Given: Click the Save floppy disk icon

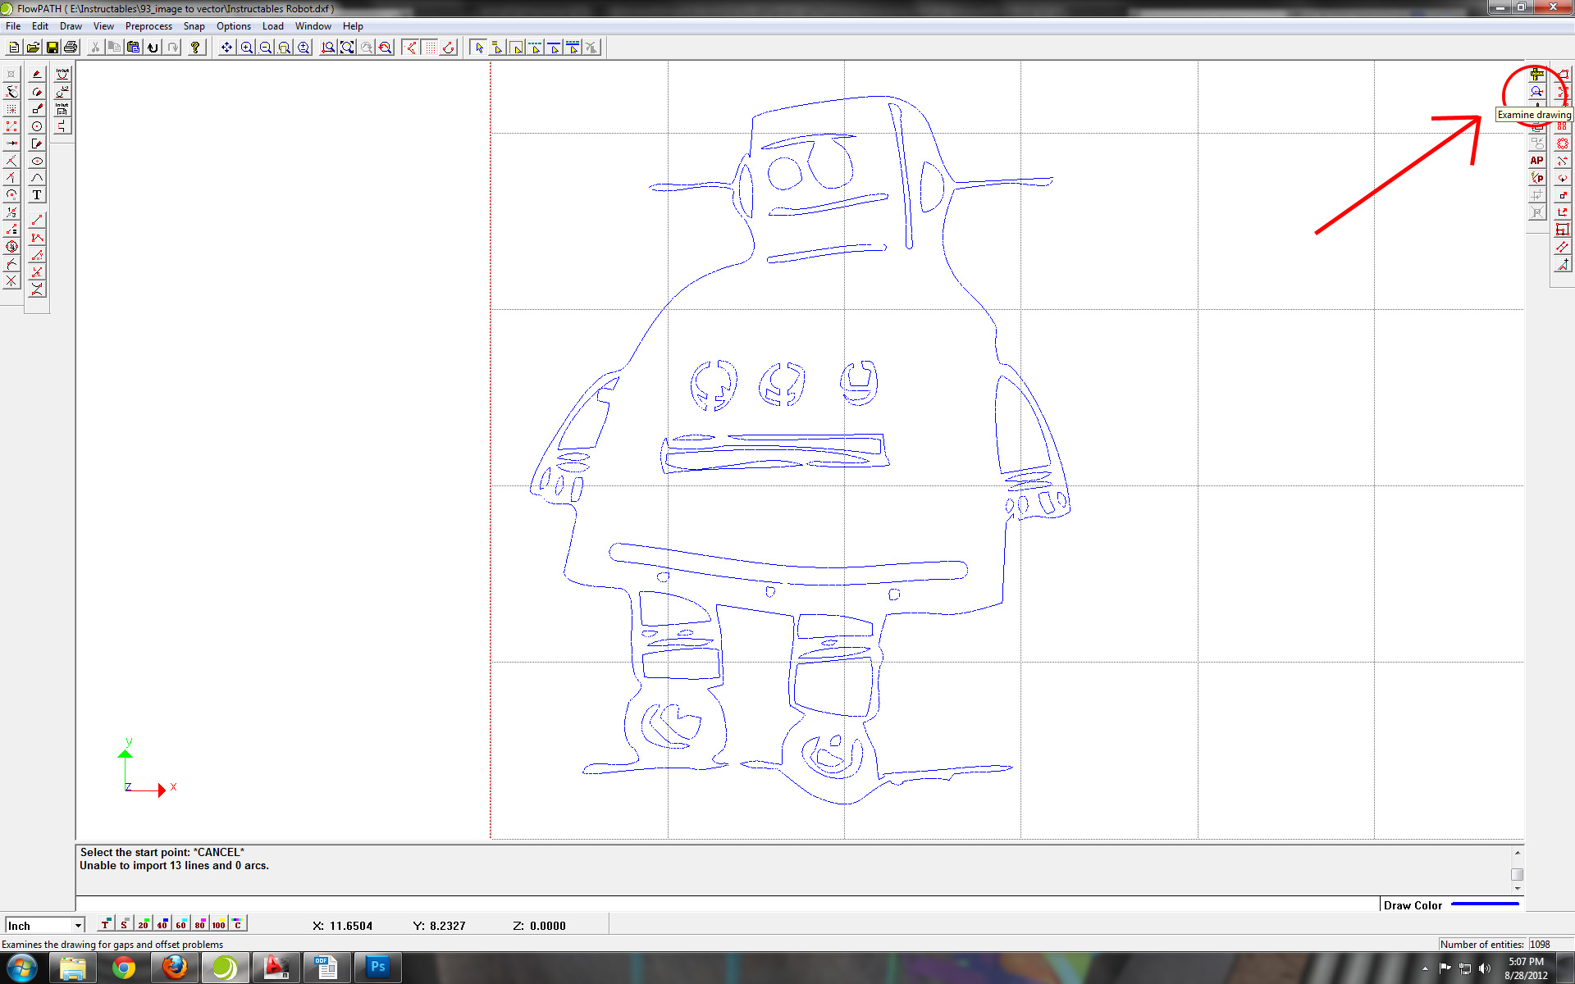Looking at the screenshot, I should (52, 48).
